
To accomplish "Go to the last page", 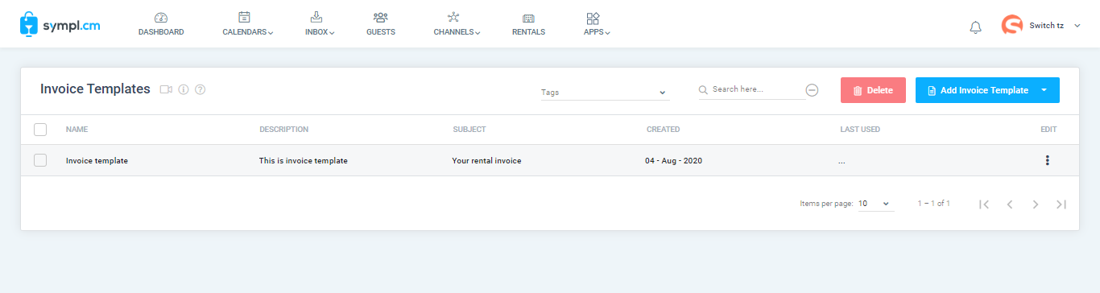I will click(1061, 204).
